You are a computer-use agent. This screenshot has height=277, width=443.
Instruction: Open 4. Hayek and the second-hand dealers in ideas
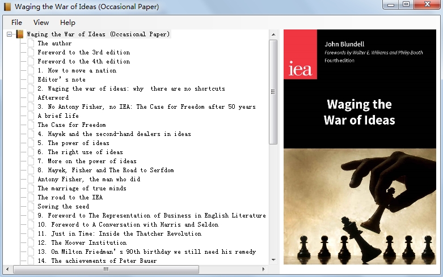point(115,134)
